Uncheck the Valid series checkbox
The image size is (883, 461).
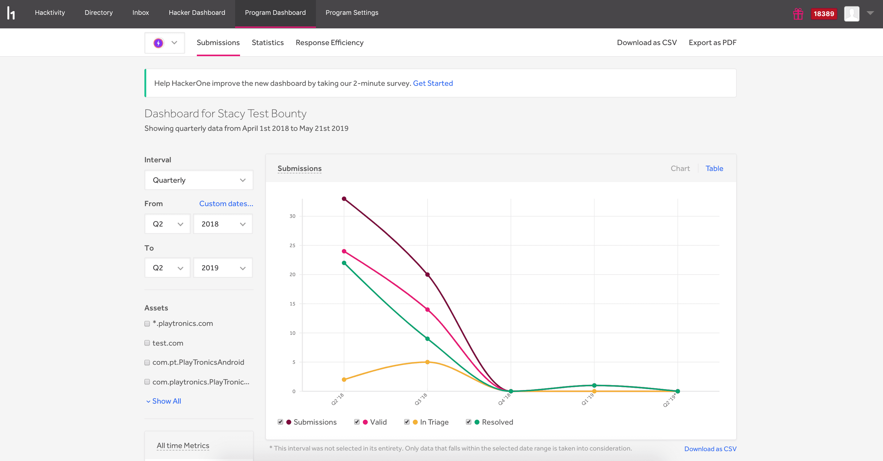357,422
